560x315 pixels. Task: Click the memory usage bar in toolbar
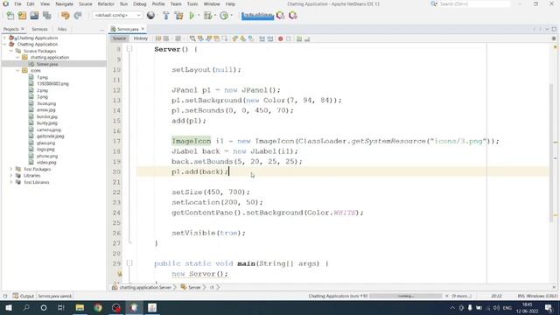tap(257, 16)
